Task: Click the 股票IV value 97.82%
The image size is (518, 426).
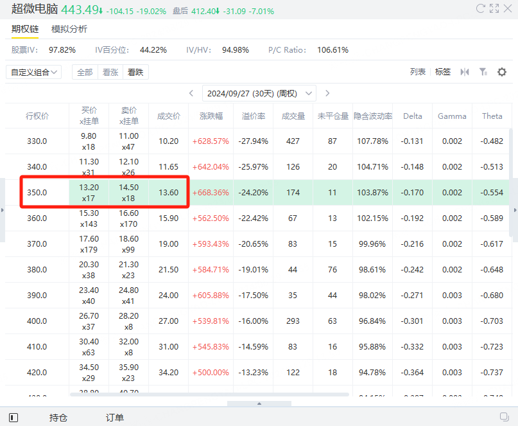Action: pos(62,50)
